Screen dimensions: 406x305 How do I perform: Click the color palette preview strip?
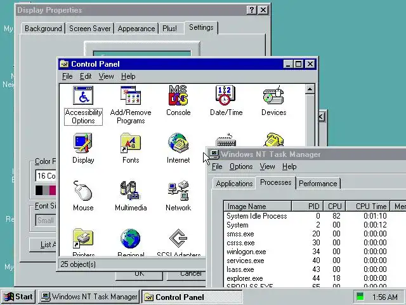(x=46, y=190)
